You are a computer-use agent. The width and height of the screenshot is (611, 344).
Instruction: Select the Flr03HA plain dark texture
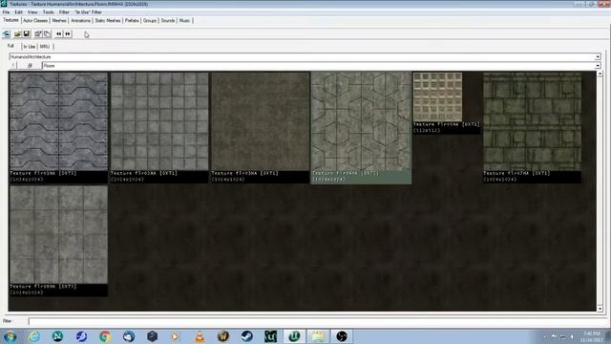[261, 121]
